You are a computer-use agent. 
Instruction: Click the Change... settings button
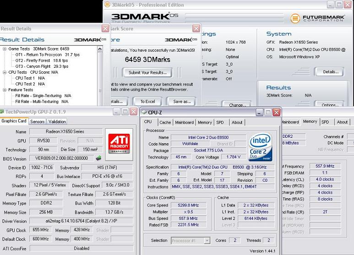[237, 104]
